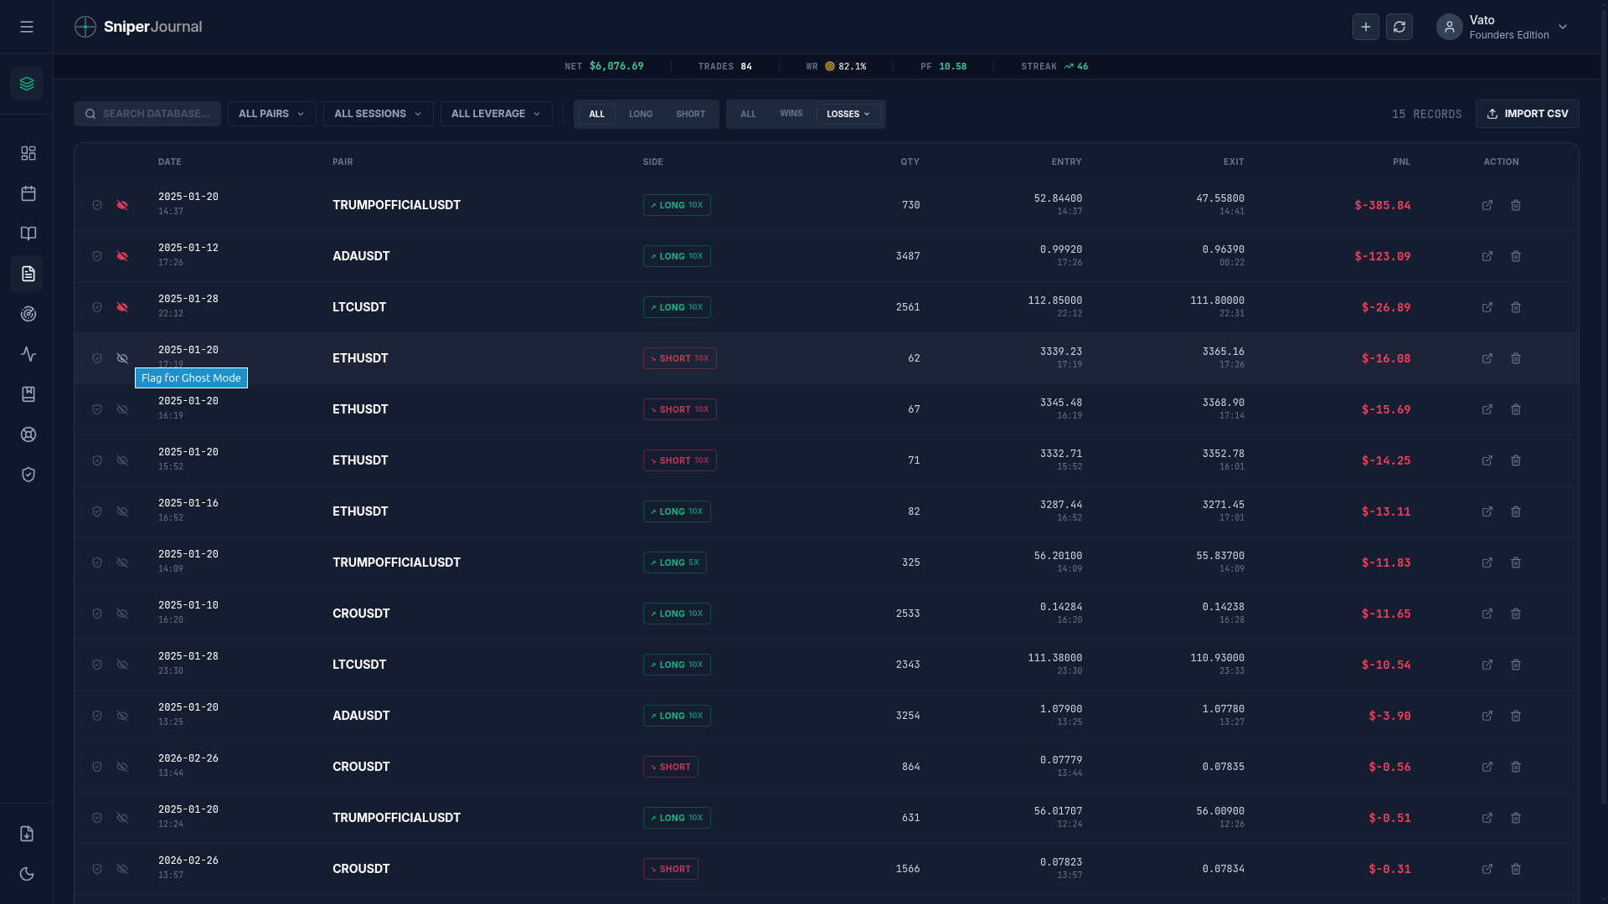Open the bookmark notebook sidebar icon
Viewport: 1608px width, 904px height.
[28, 394]
